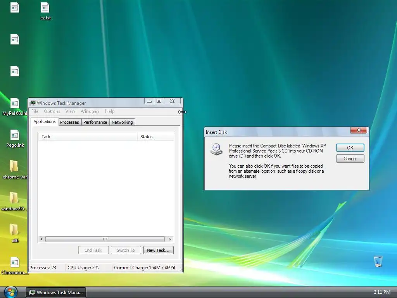
Task: Open the Recycle Bin
Action: pos(378,261)
